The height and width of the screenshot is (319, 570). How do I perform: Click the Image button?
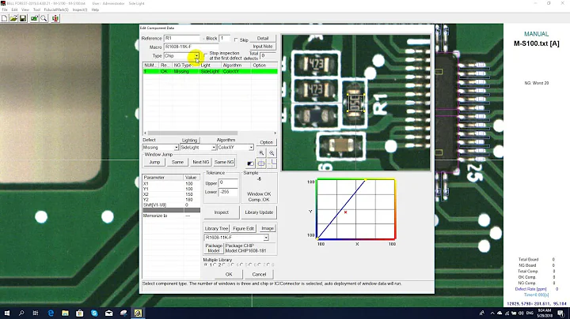[x=268, y=228]
